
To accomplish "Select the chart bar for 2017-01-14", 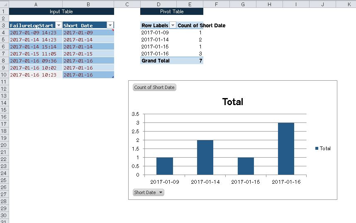I will point(205,157).
